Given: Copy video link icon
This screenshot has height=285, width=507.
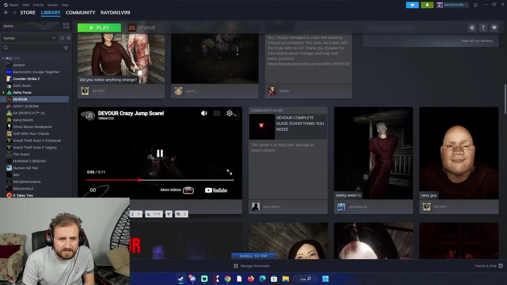Looking at the screenshot, I should (x=93, y=190).
